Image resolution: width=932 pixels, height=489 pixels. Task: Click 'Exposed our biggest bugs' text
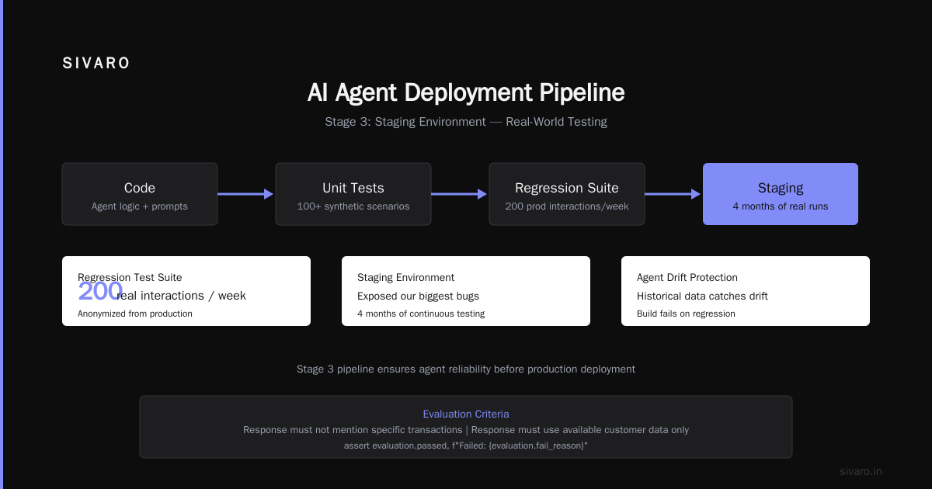point(418,296)
